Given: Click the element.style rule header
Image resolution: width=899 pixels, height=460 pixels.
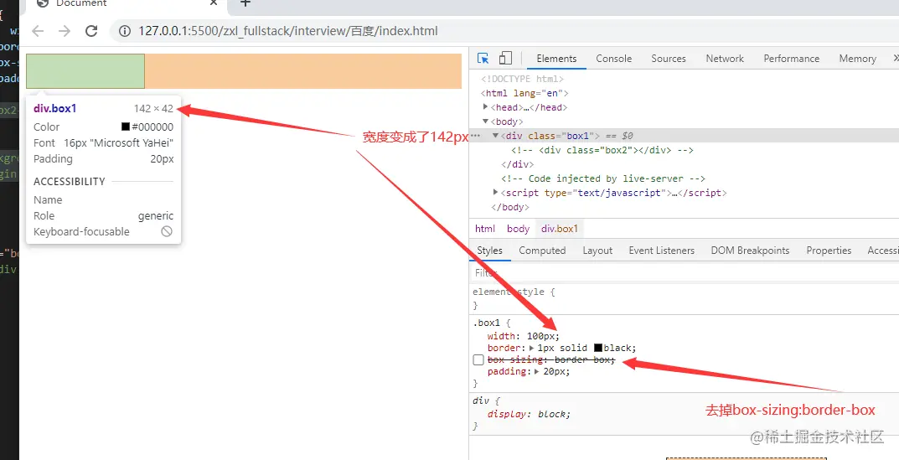Looking at the screenshot, I should click(x=514, y=292).
